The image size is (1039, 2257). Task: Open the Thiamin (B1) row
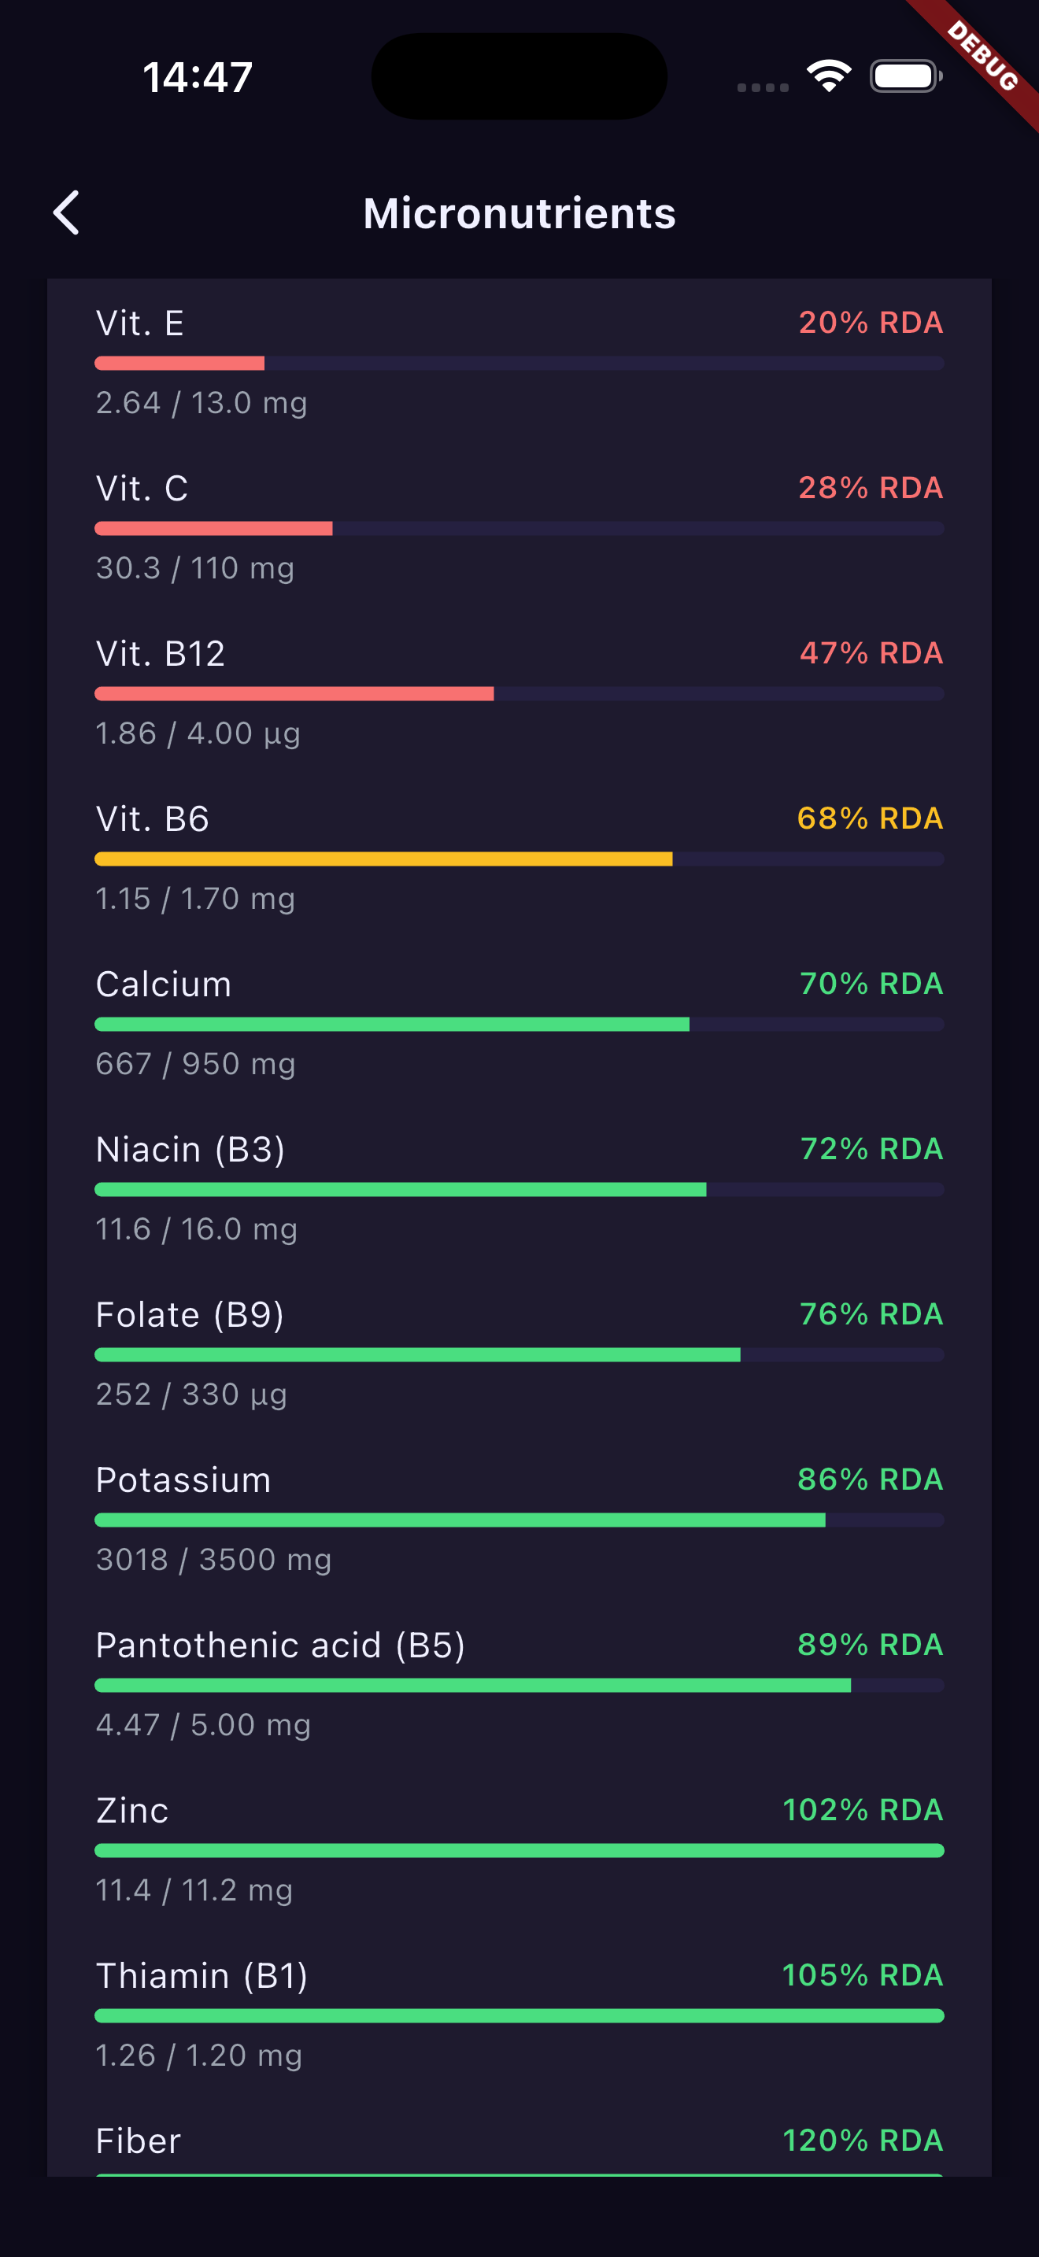click(519, 2015)
